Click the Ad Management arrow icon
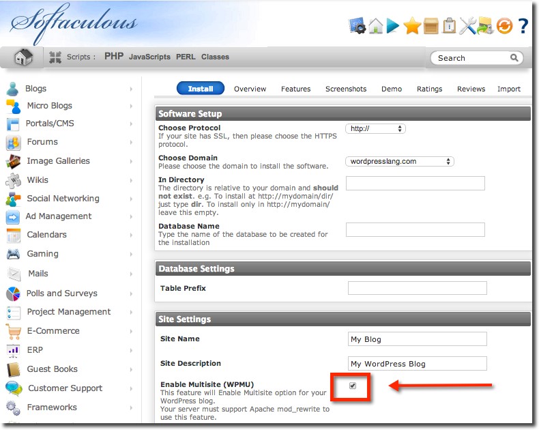The image size is (539, 430). 13,217
